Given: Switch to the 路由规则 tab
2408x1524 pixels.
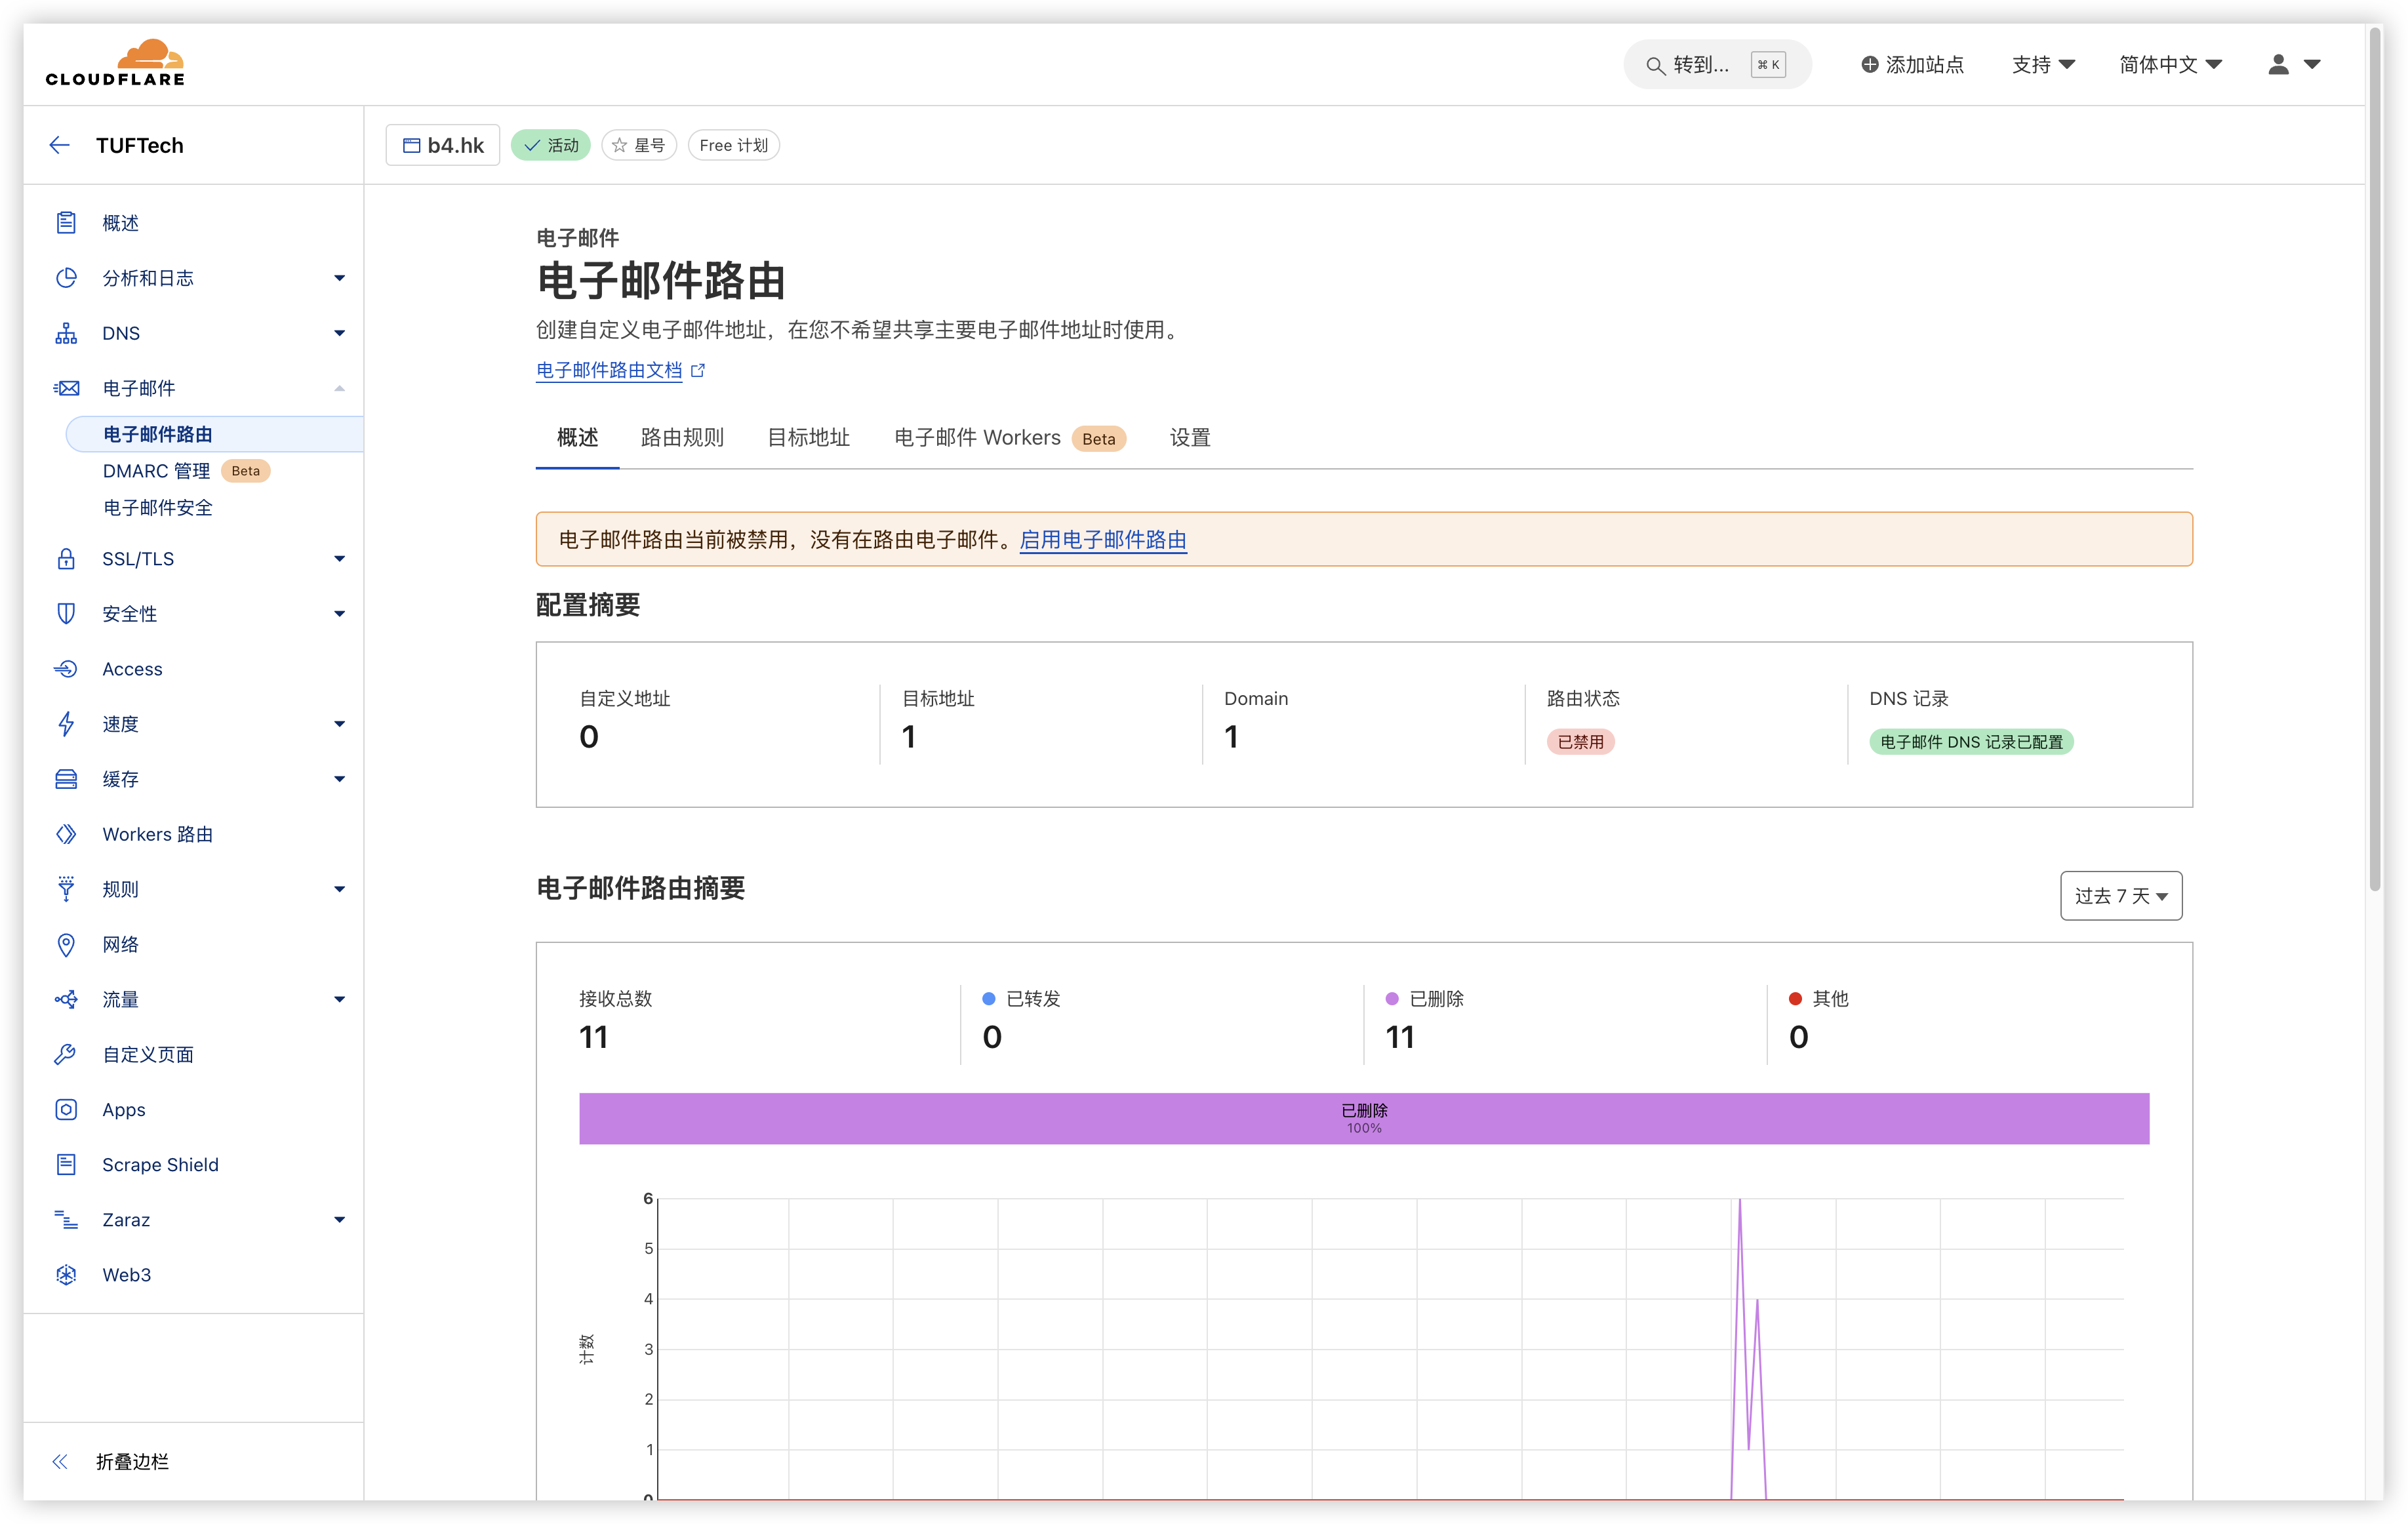Looking at the screenshot, I should point(681,437).
